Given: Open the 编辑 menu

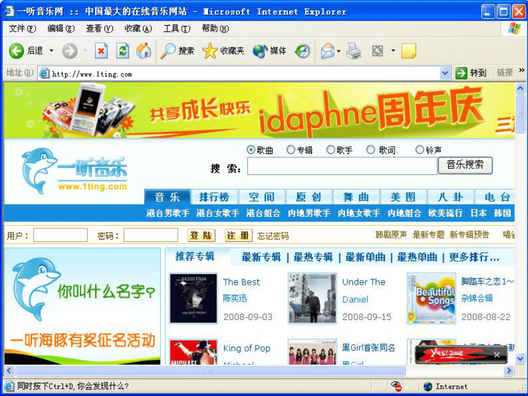Looking at the screenshot, I should [x=61, y=29].
